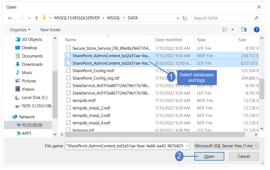Expand the address bar path dropdown
270x170 pixels.
178,18
